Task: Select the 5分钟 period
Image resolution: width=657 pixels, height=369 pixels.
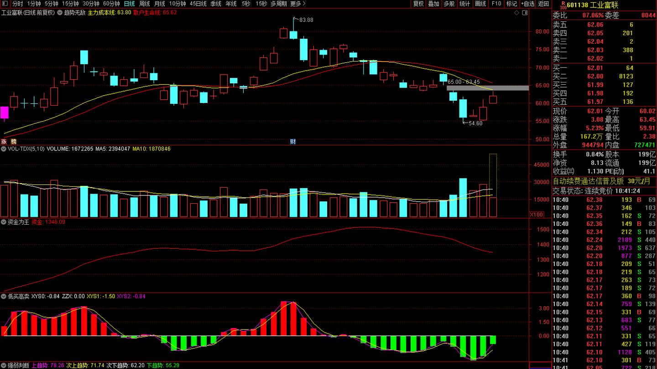Action: coord(52,4)
